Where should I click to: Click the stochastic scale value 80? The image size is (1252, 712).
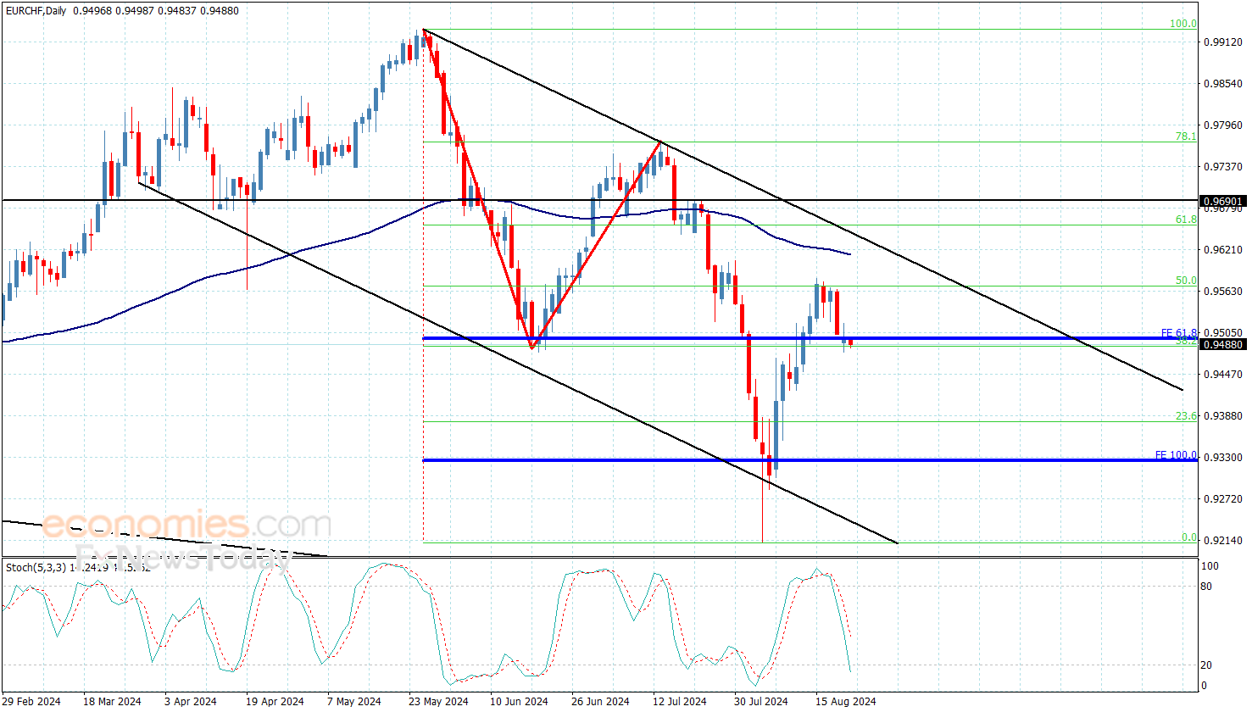(x=1207, y=587)
